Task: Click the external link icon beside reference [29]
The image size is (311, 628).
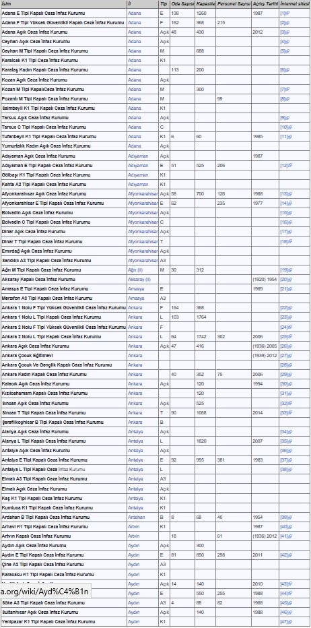Action: click(x=290, y=375)
